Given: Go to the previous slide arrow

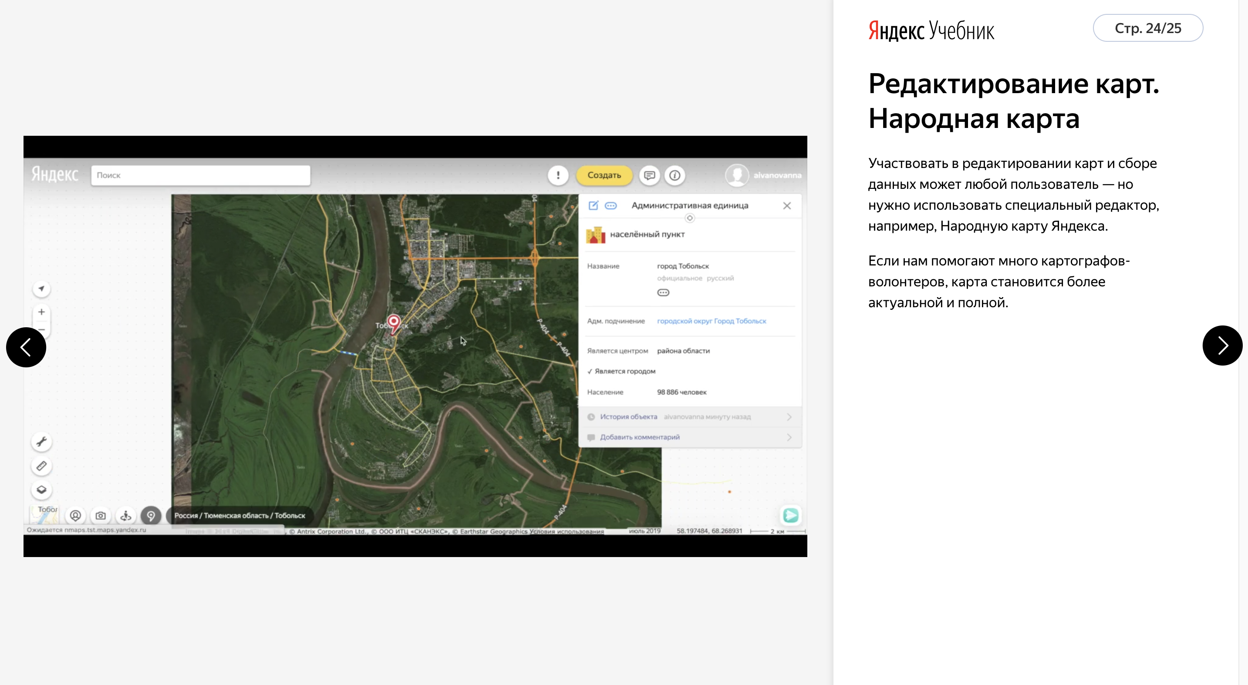Looking at the screenshot, I should coord(26,346).
